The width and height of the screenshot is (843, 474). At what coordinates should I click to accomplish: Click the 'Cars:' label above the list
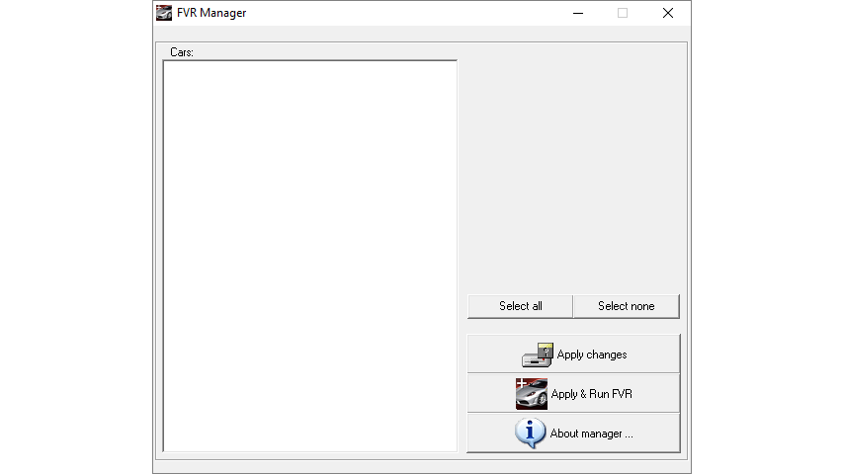tap(182, 51)
